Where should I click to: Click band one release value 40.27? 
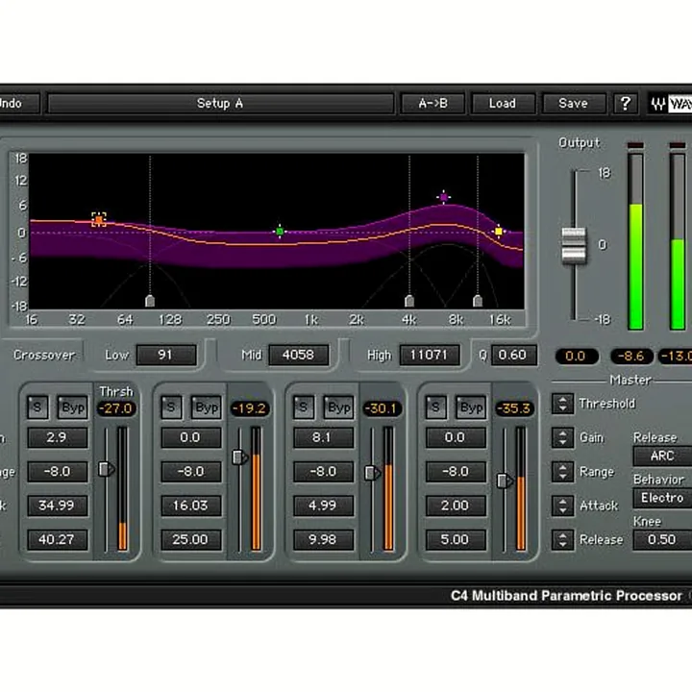[58, 539]
